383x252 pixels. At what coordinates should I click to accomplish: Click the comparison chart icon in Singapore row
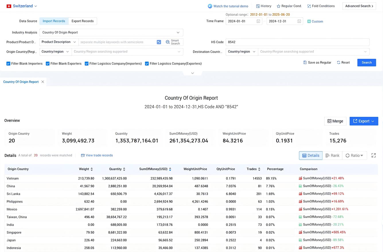(300, 232)
